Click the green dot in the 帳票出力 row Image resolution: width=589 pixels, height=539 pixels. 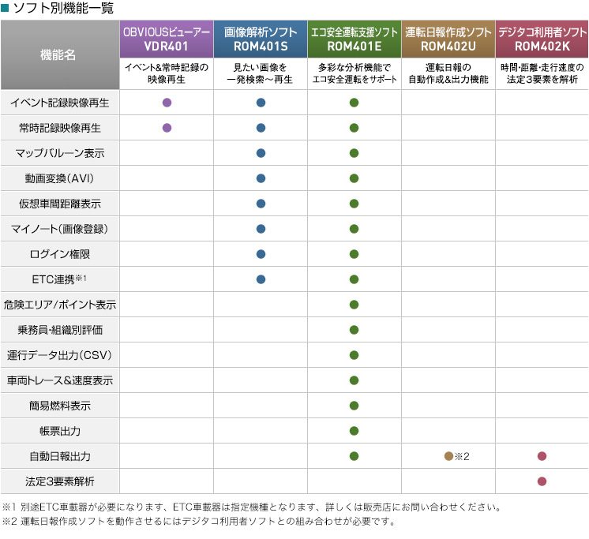pyautogui.click(x=354, y=431)
